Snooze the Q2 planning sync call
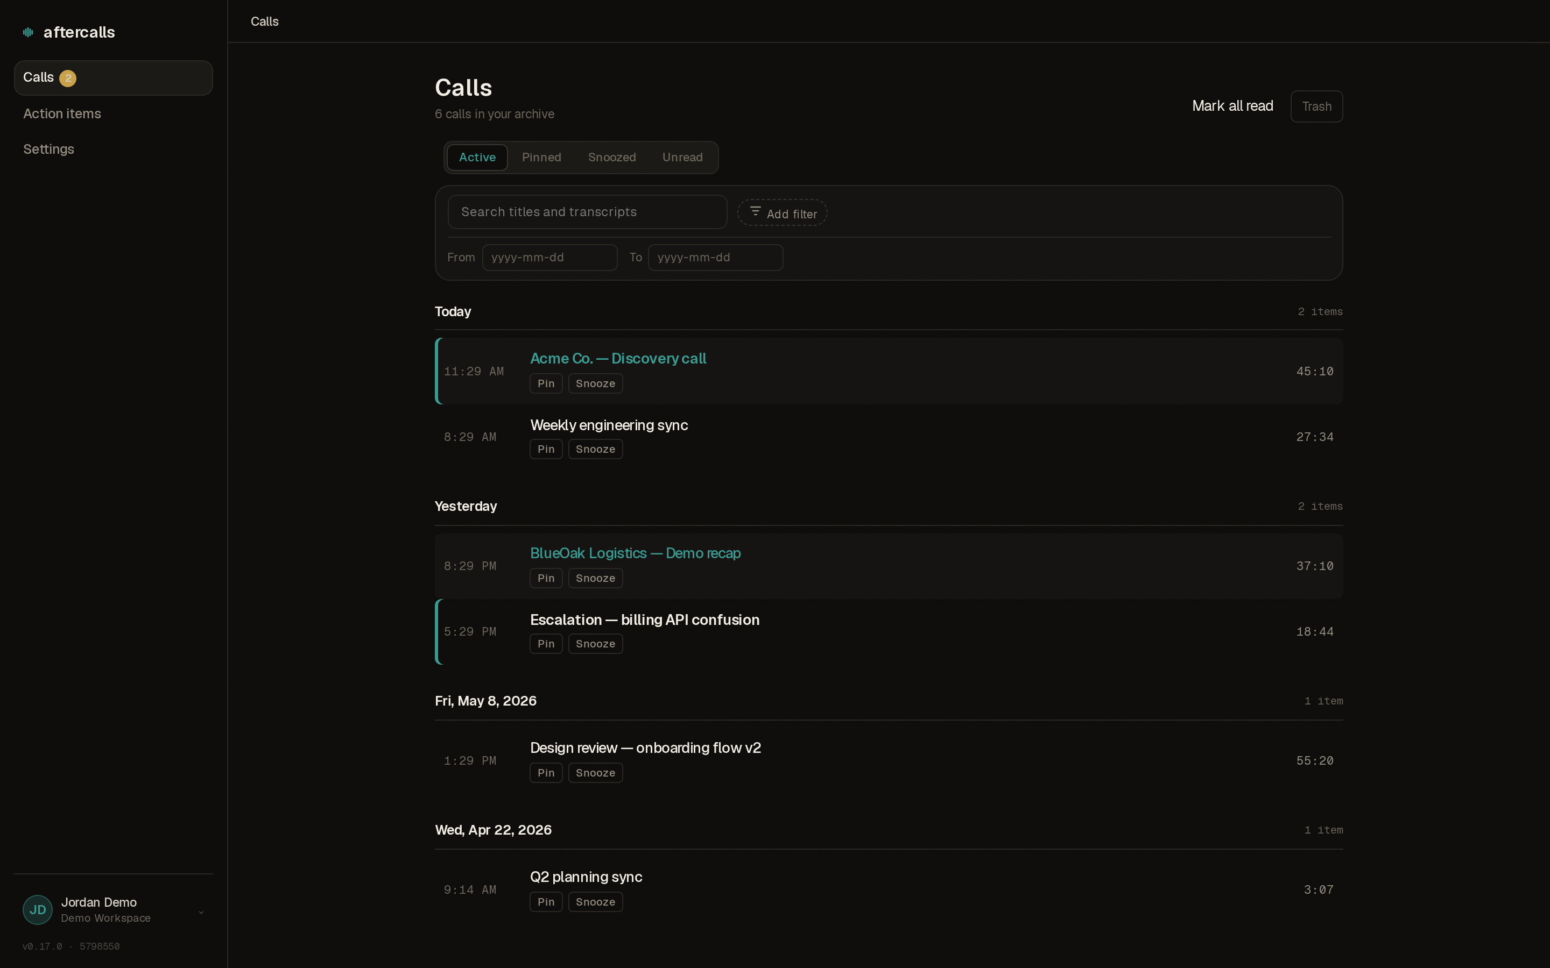This screenshot has width=1550, height=968. 595,902
